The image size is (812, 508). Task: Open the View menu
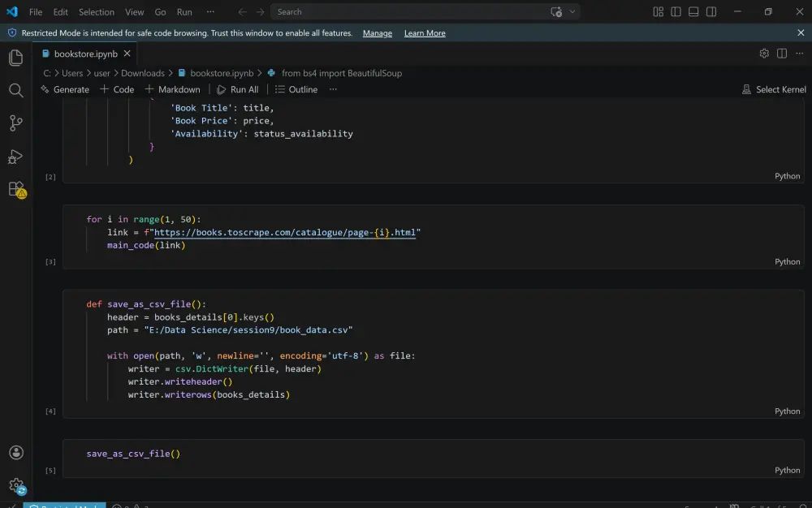pos(134,12)
